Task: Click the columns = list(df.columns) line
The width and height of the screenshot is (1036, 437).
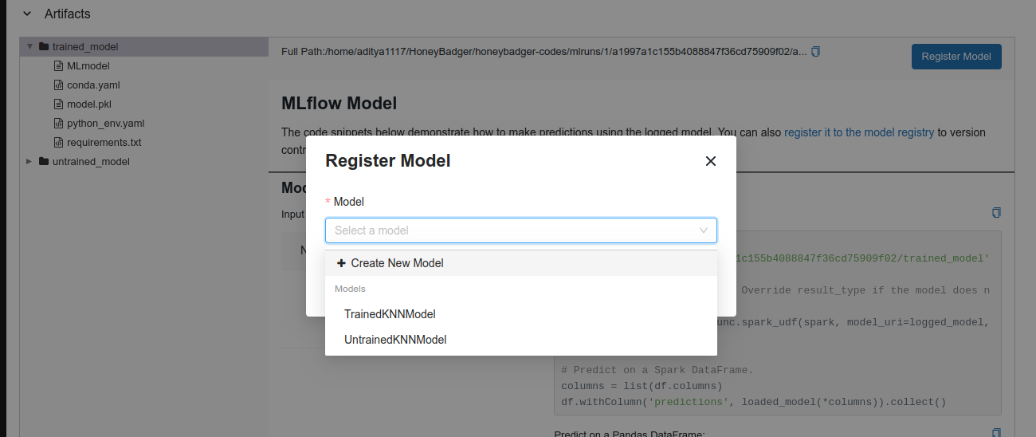Action: (x=642, y=386)
